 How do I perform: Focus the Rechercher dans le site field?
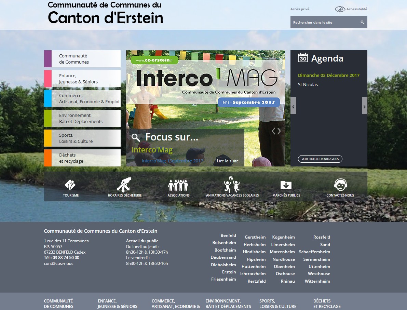324,23
